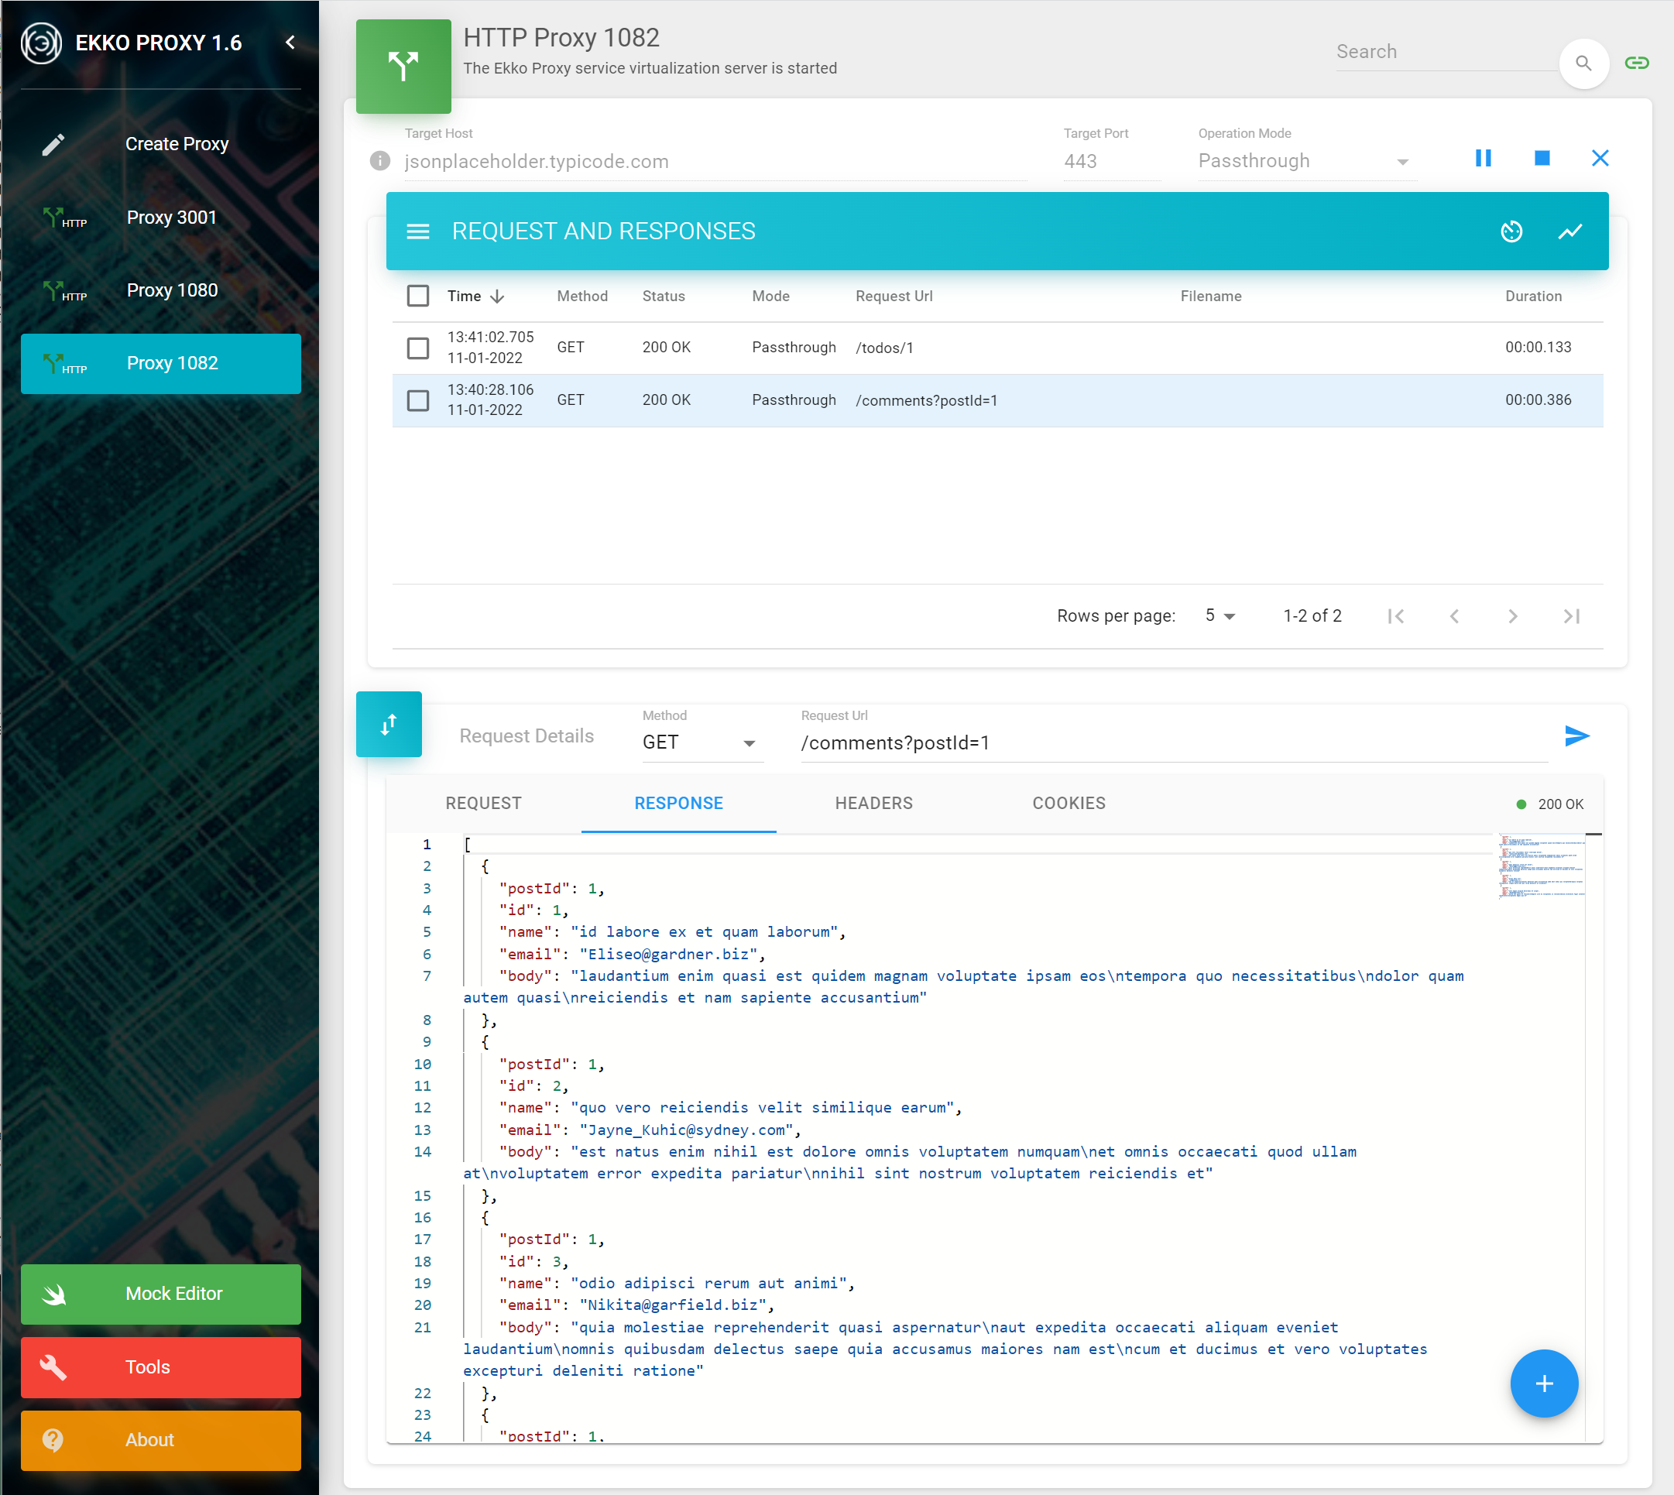
Task: Switch to the HEADERS tab
Action: pos(874,804)
